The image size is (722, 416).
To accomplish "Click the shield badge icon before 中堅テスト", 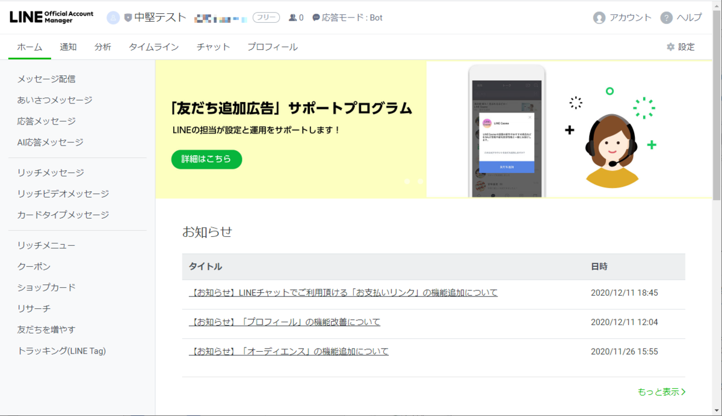I will pyautogui.click(x=128, y=17).
